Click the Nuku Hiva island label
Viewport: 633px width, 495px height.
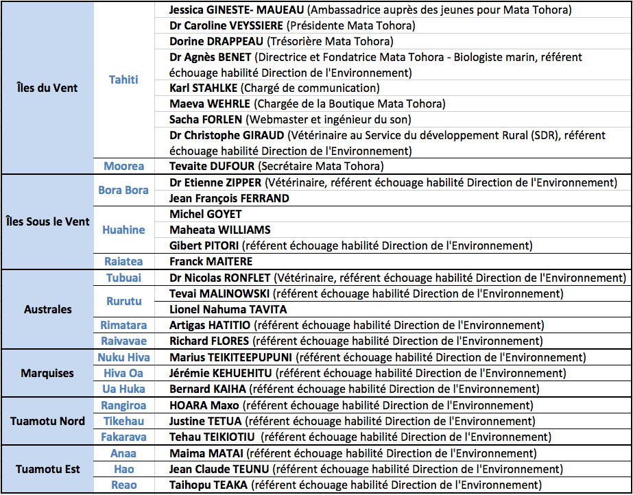(x=123, y=357)
